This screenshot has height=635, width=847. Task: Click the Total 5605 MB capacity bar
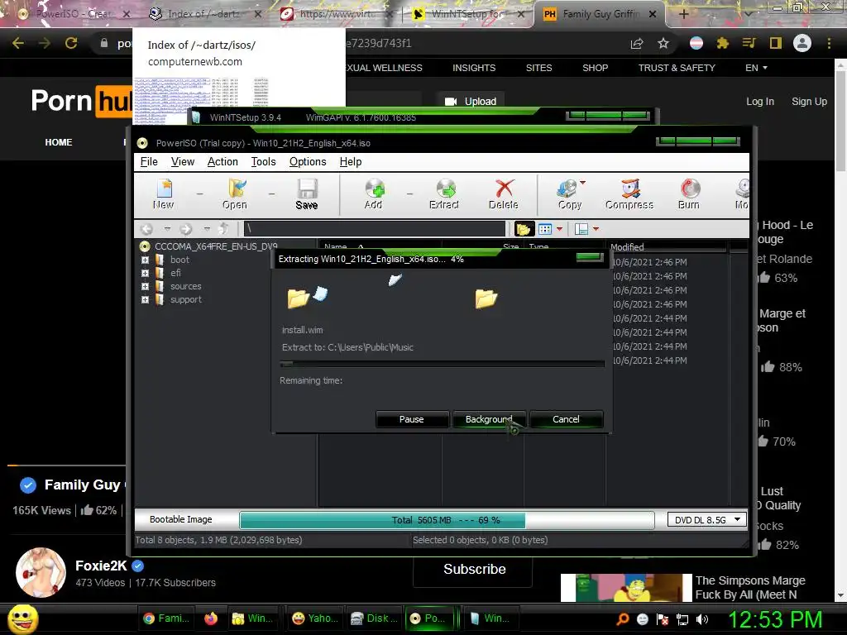point(447,520)
